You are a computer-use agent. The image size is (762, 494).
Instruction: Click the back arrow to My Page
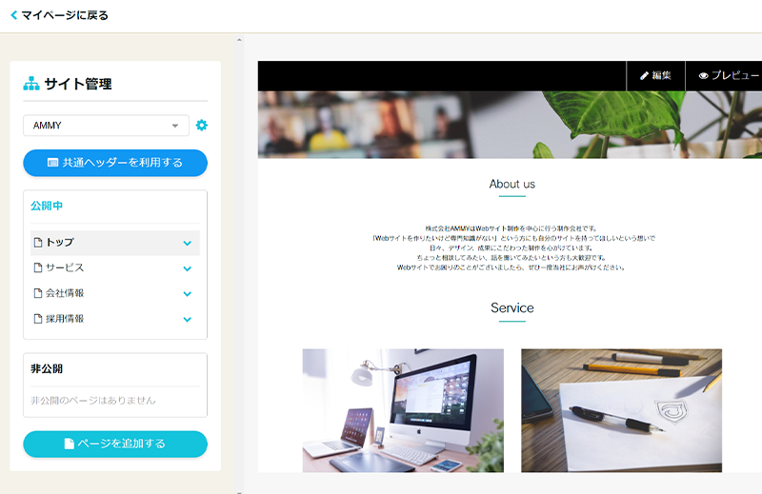coord(13,15)
